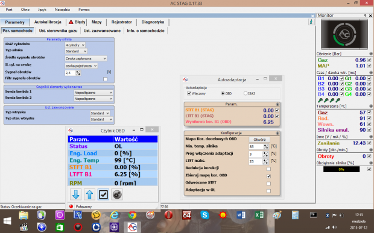Open Microsoft Word from the taskbar

click(241, 215)
